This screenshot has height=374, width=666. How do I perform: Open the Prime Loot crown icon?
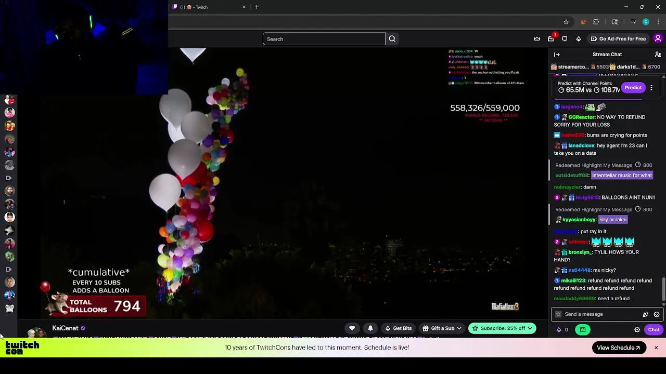coord(537,39)
